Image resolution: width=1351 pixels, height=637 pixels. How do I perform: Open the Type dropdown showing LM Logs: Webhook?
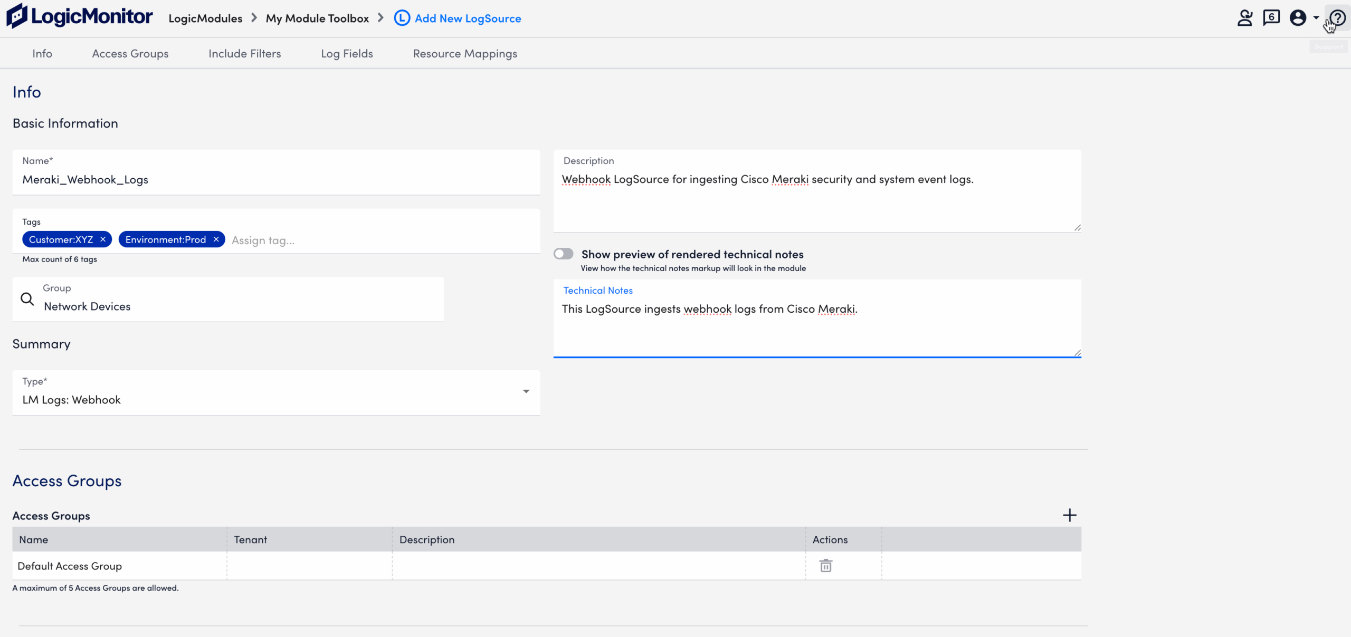point(526,391)
